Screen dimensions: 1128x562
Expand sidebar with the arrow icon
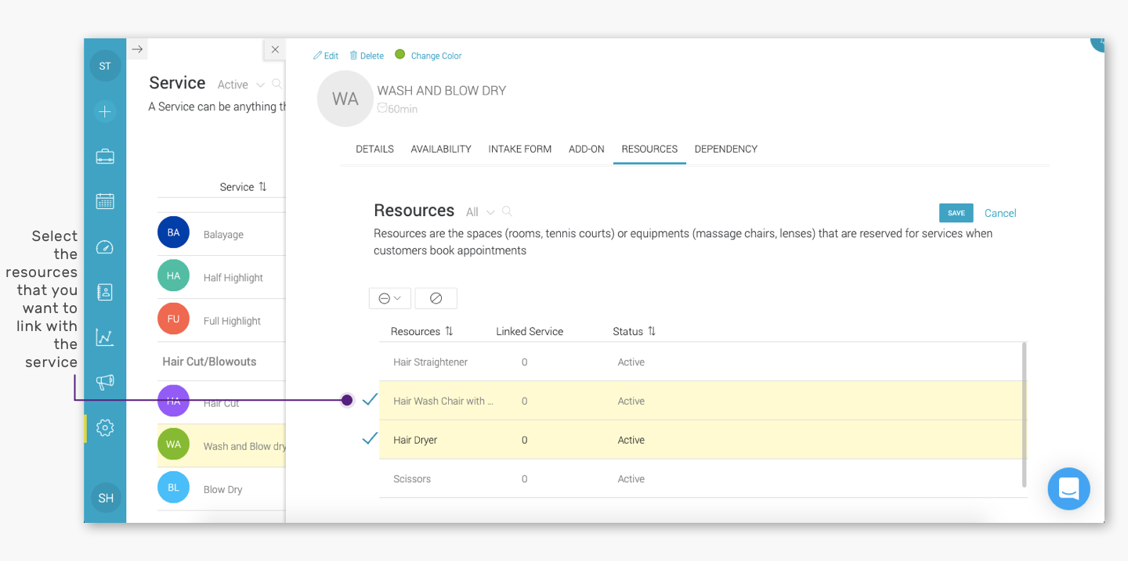(x=137, y=49)
